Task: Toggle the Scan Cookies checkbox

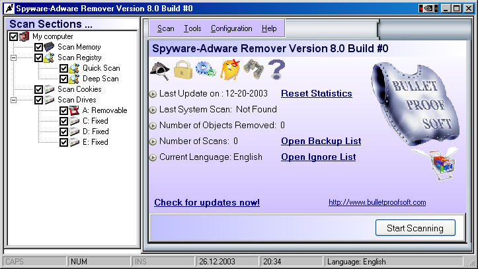Action: coord(38,90)
